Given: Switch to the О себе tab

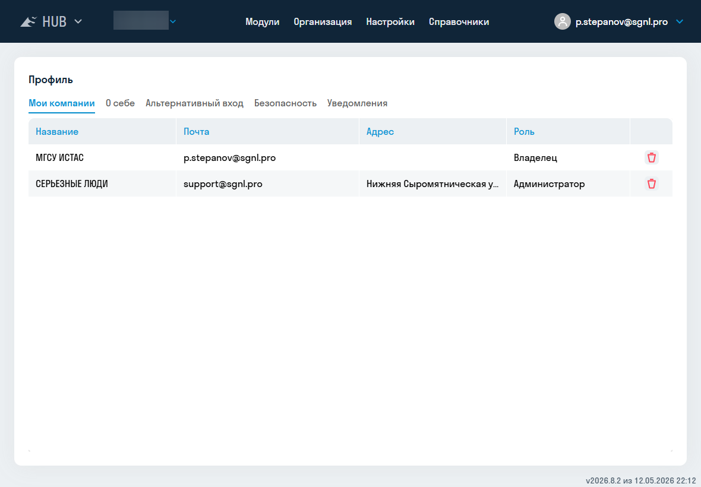Looking at the screenshot, I should [x=120, y=103].
